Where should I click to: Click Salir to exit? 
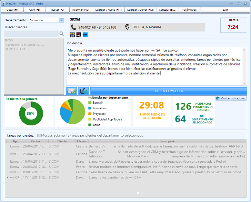coord(225,10)
